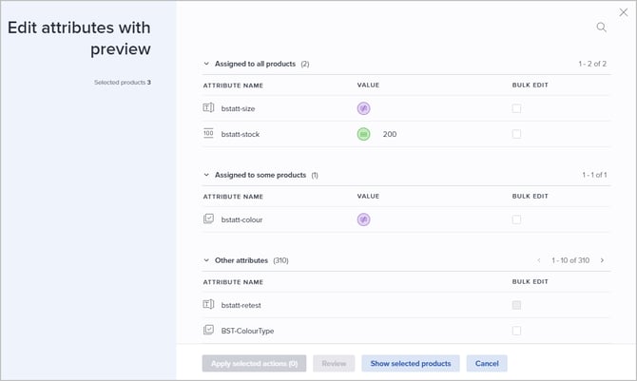637x381 pixels.
Task: Click the green value icon for bstatt-stock
Action: [363, 134]
